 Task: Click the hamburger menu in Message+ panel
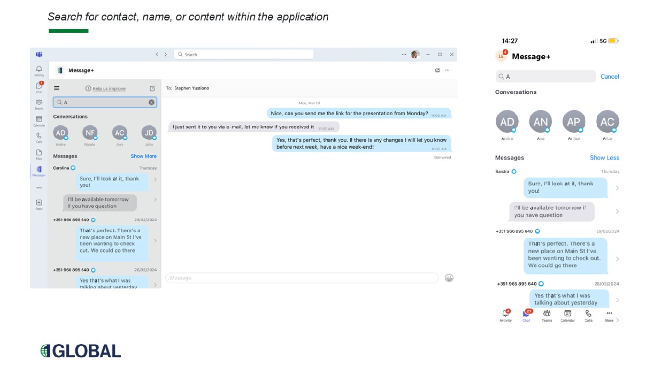coord(57,88)
